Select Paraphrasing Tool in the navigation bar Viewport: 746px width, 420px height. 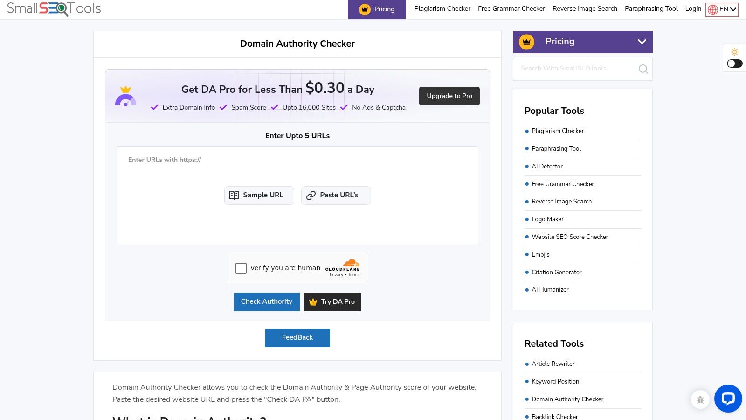coord(651,8)
